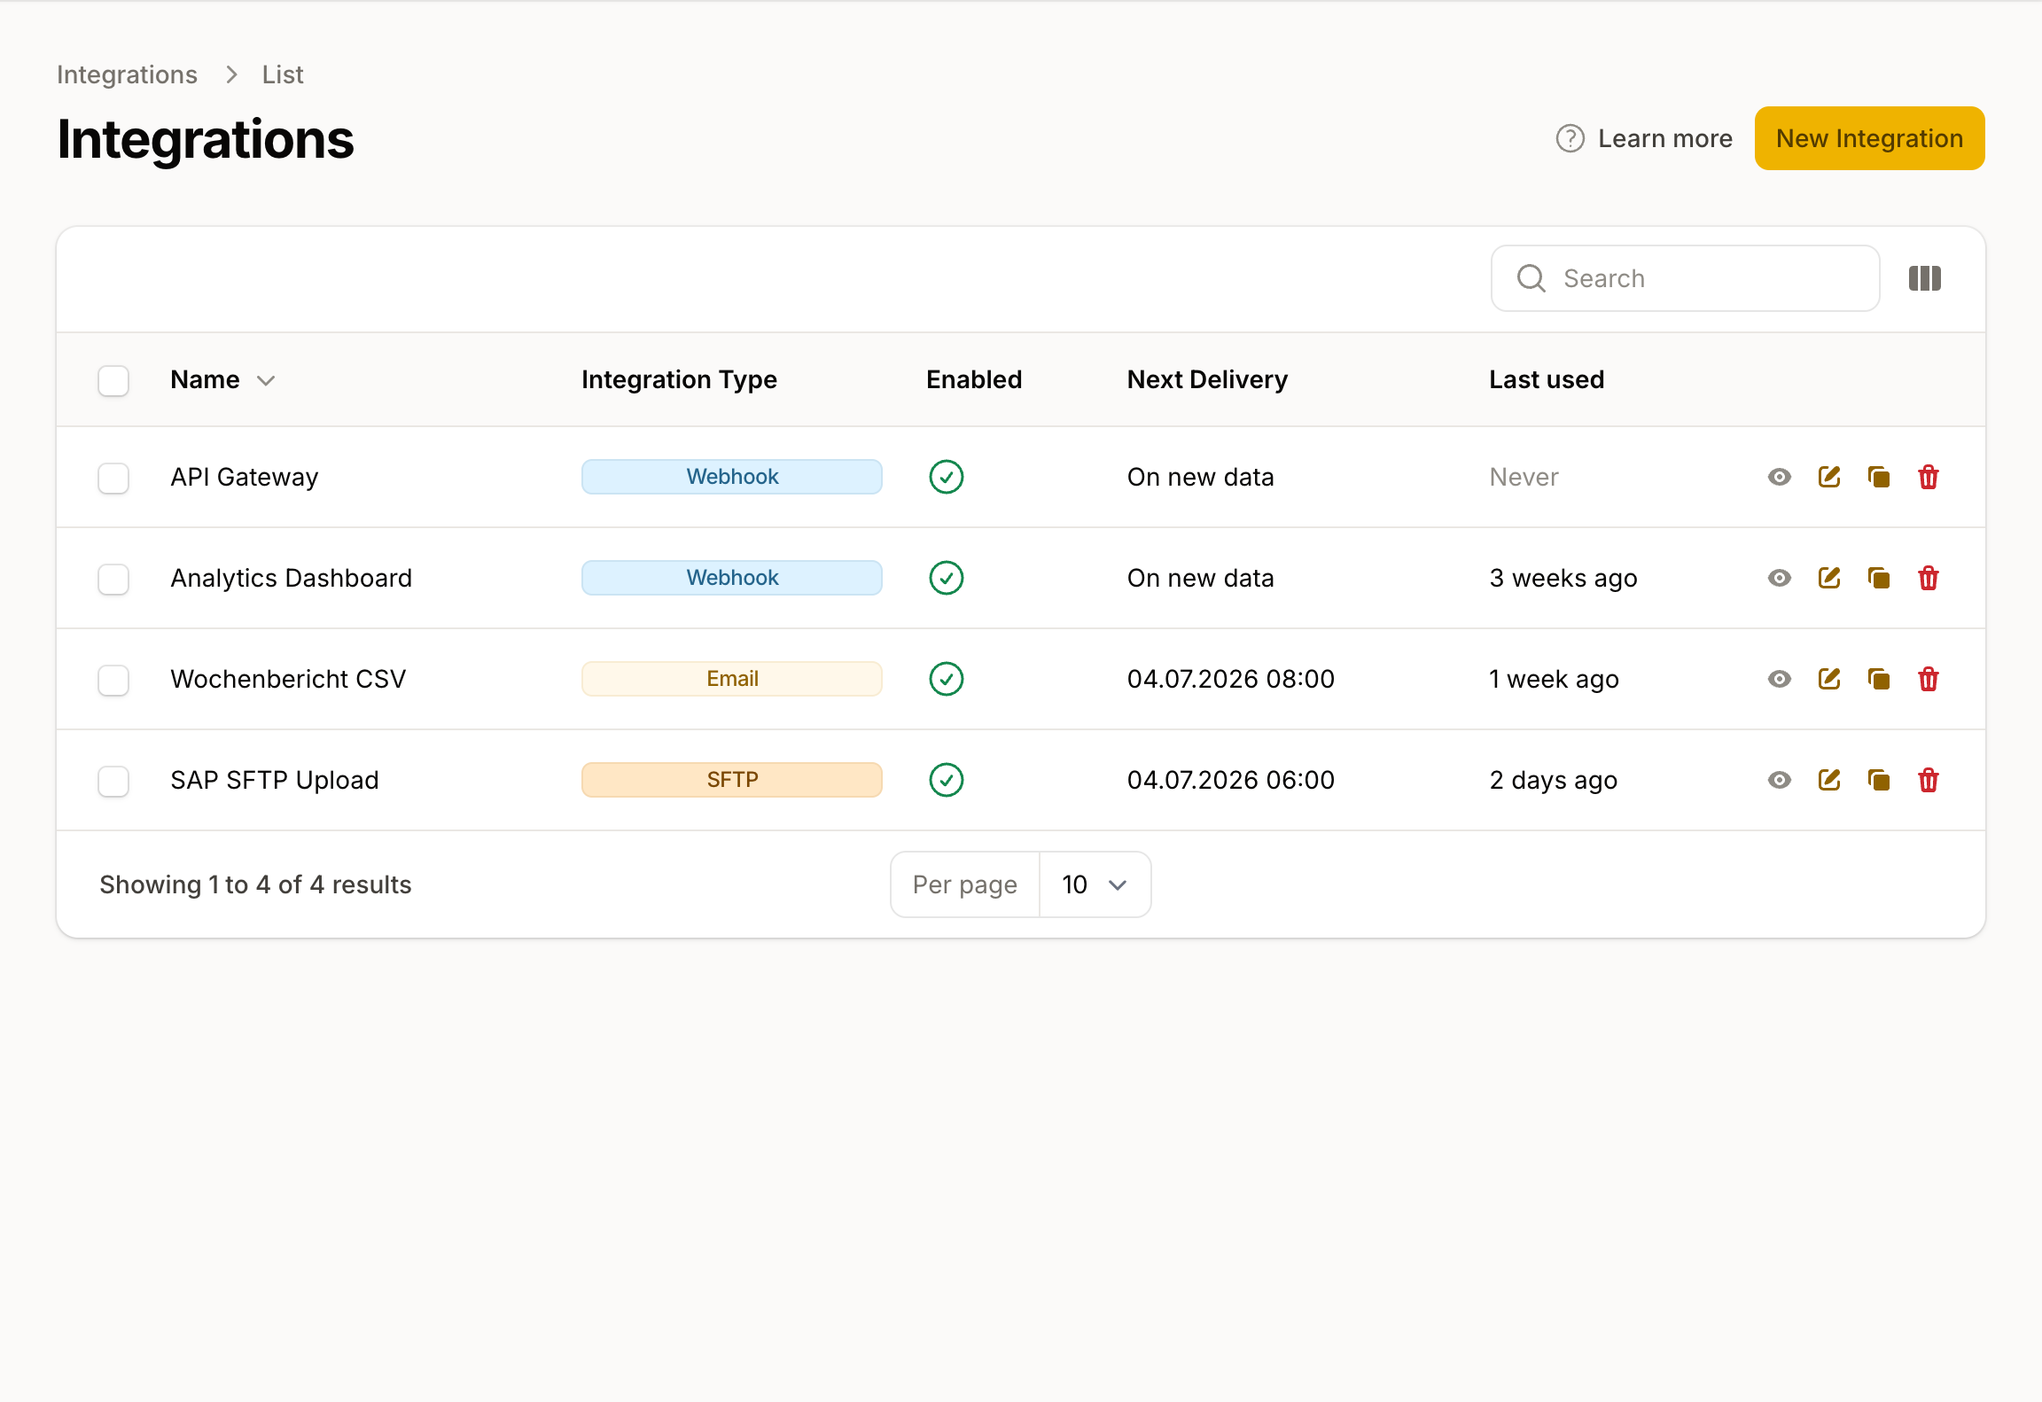This screenshot has width=2042, height=1402.
Task: Edit the Analytics Dashboard integration
Action: 1828,579
